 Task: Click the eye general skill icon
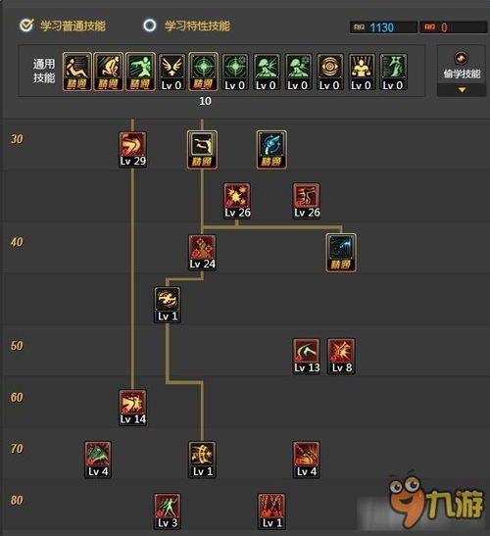pyautogui.click(x=329, y=72)
